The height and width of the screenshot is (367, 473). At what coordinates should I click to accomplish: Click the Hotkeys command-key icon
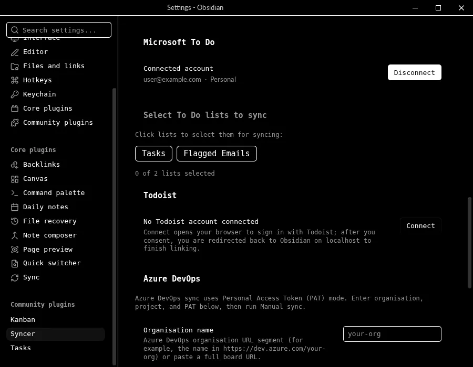pos(15,80)
